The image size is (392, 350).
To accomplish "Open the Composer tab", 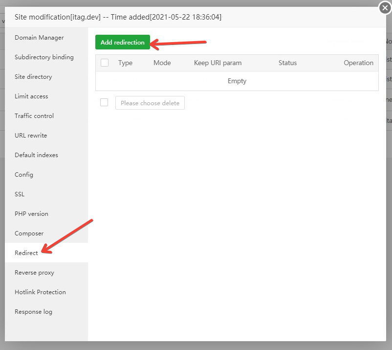I will click(x=46, y=233).
